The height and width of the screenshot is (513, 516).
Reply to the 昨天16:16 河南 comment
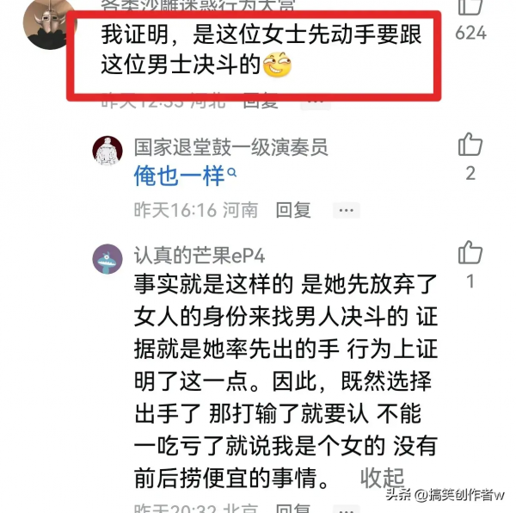click(x=293, y=210)
